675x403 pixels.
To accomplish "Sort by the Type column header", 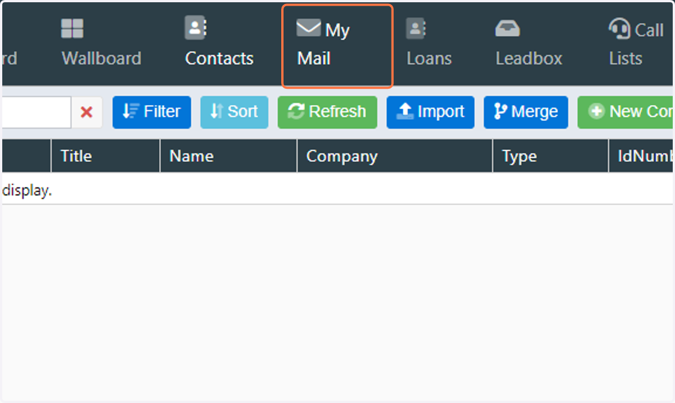I will 551,156.
